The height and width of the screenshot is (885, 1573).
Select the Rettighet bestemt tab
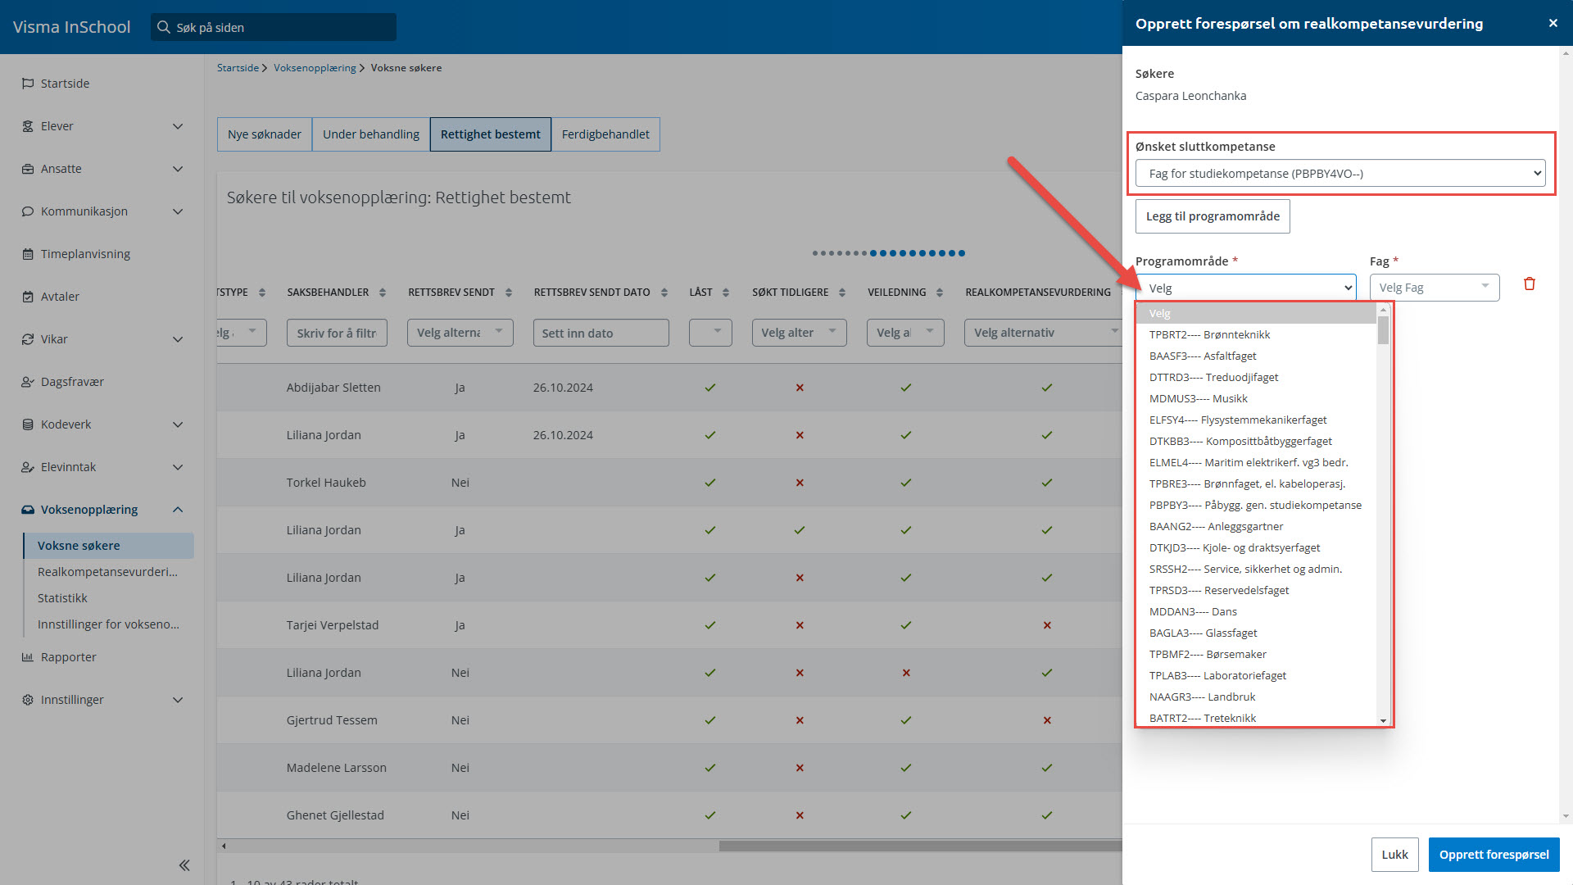(491, 134)
